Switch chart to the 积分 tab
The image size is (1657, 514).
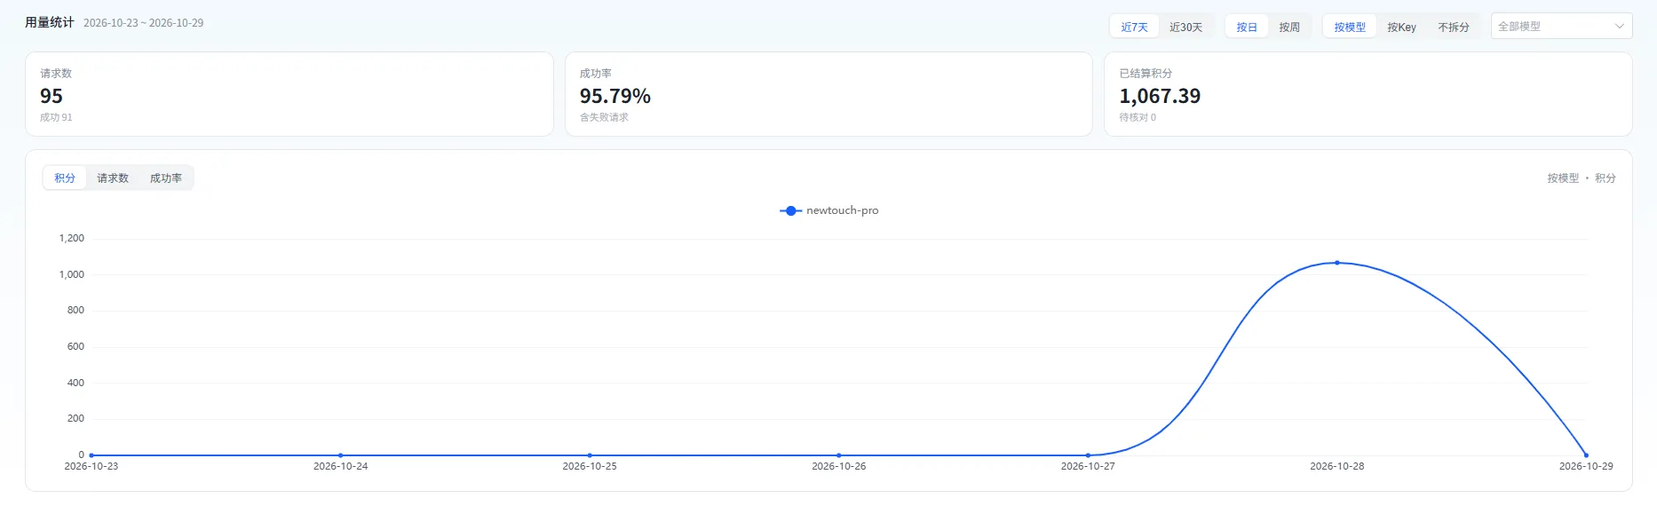[x=65, y=178]
